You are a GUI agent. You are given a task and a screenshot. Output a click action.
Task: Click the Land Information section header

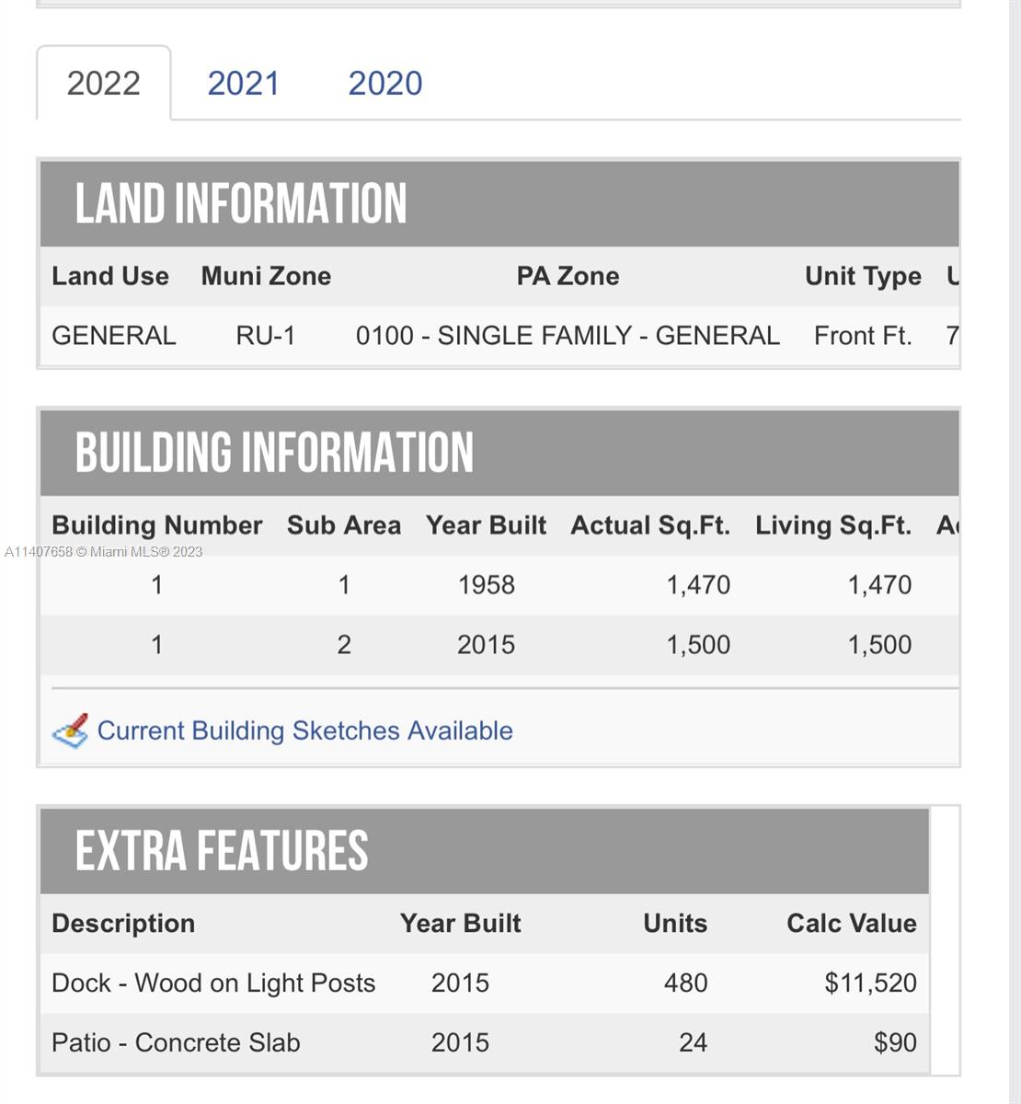tap(240, 204)
